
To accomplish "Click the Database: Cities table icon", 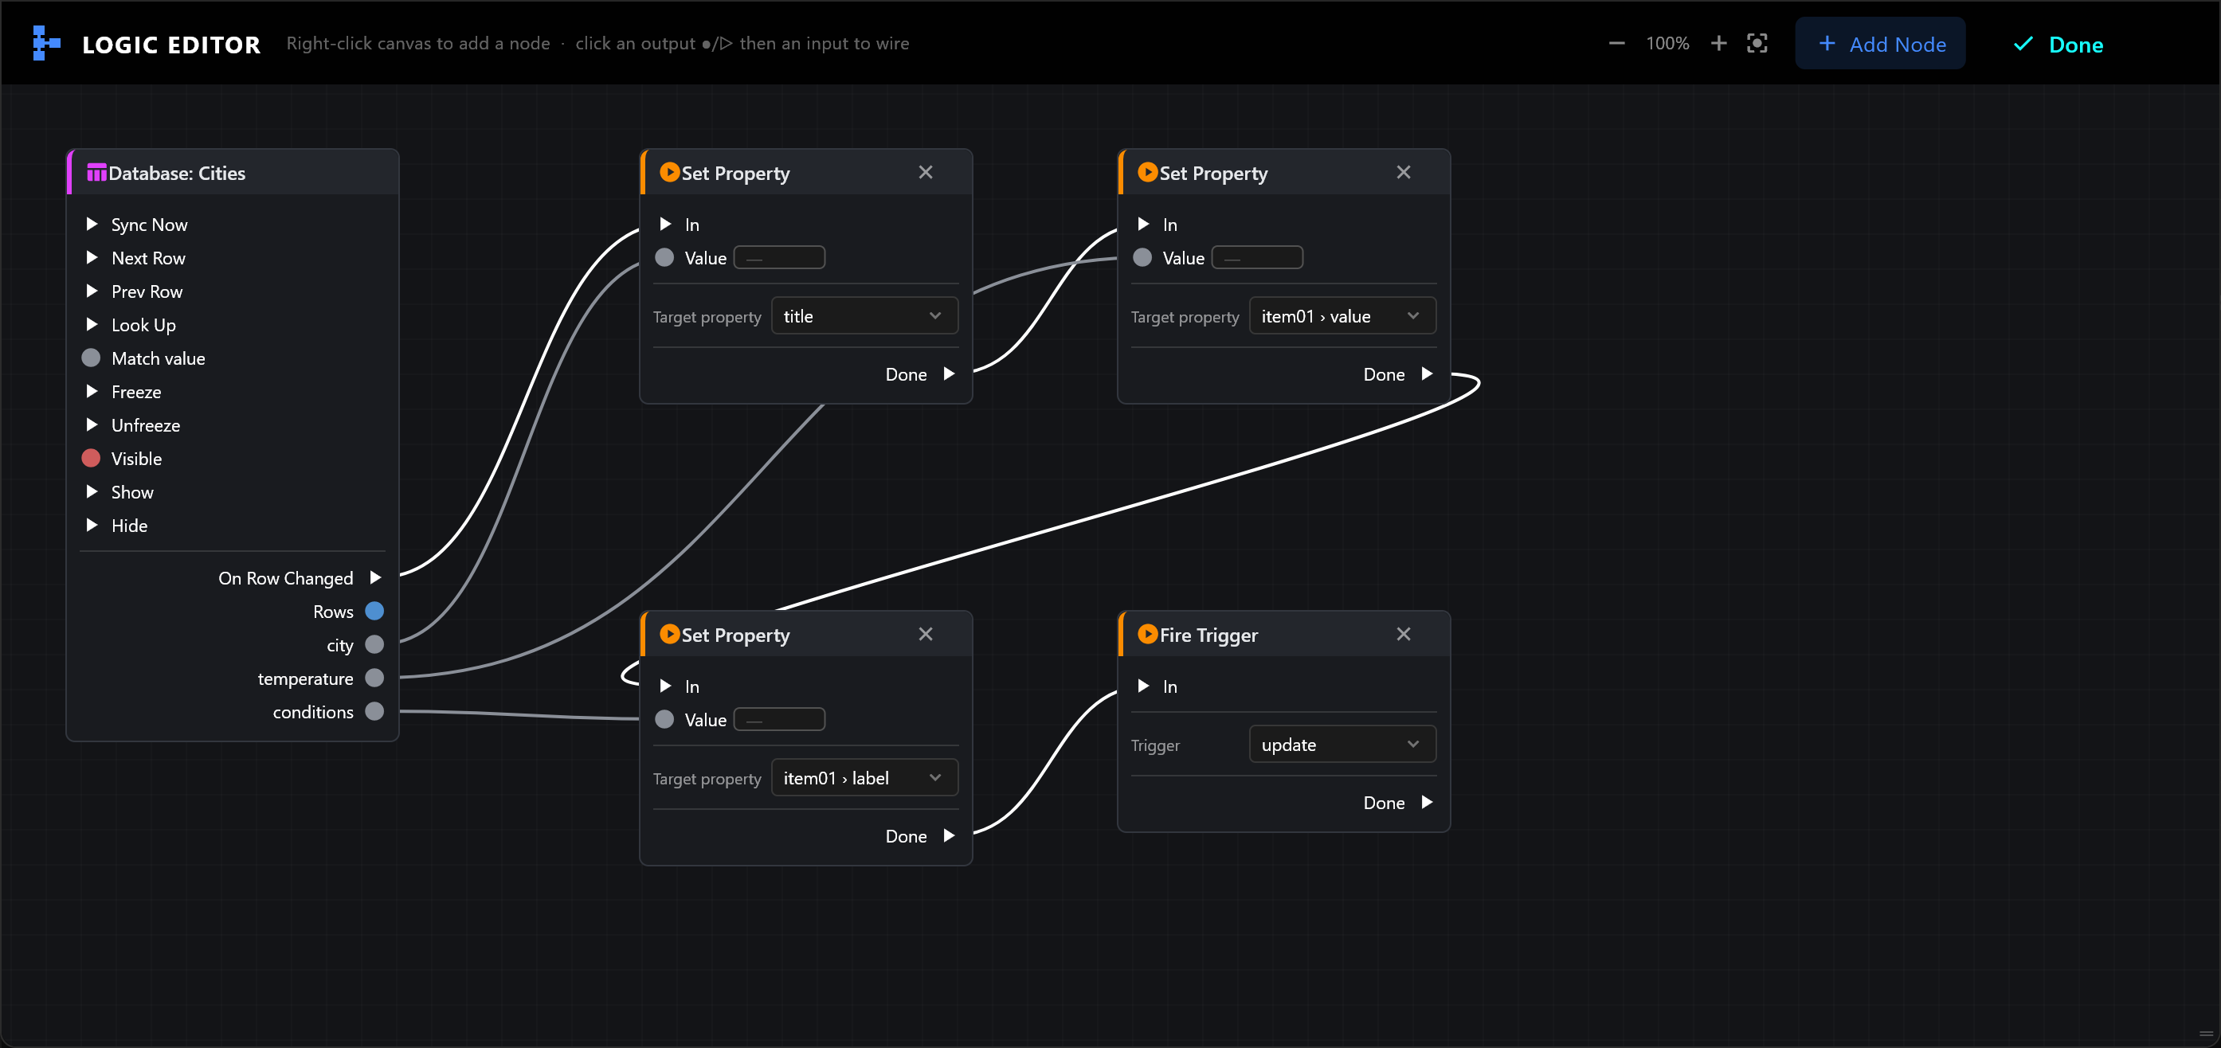I will click(x=96, y=172).
